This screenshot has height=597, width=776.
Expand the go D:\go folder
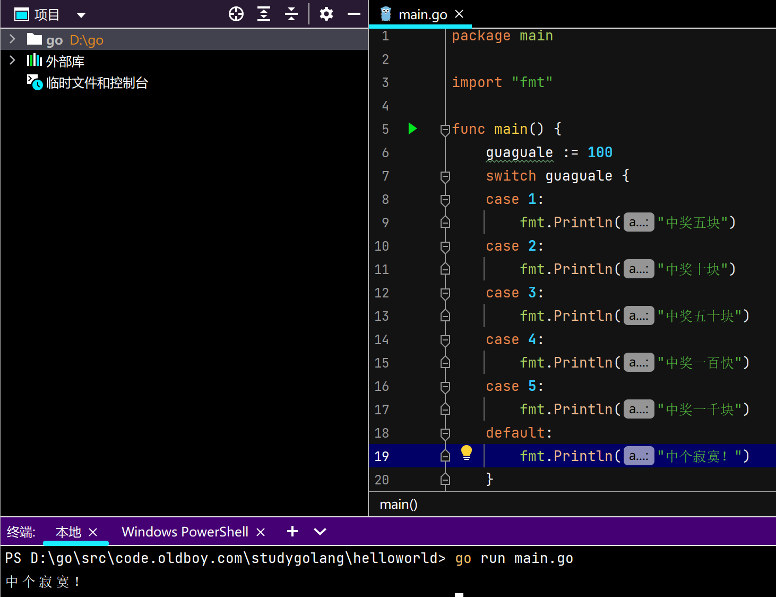click(12, 39)
